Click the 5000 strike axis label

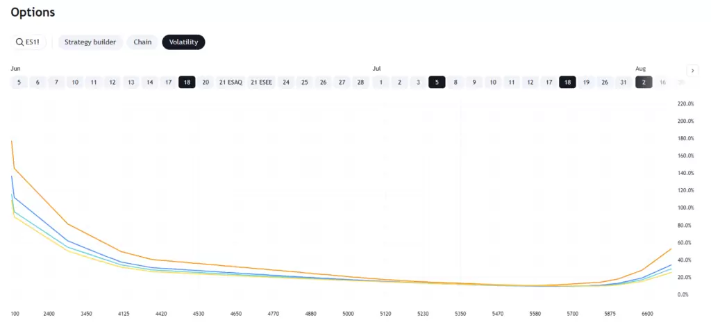pos(347,314)
